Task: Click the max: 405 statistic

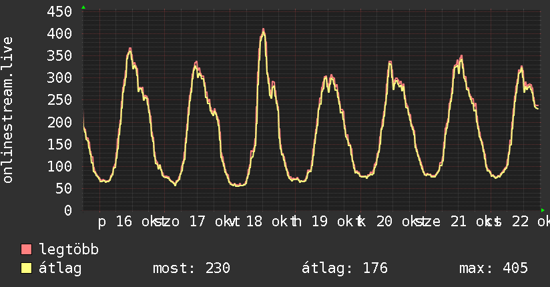Action: tap(493, 268)
